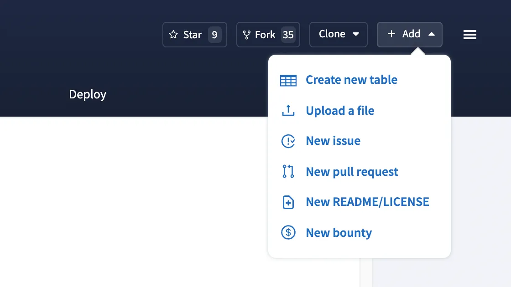Click the star count badge showing 9

215,34
